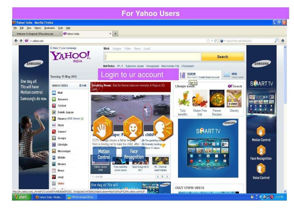Open Tools menu
Viewport: 294px width, 220px height.
click(60, 28)
